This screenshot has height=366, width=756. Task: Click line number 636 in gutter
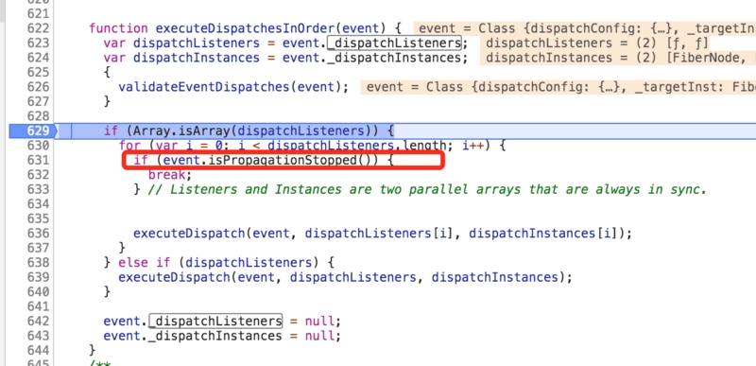[x=38, y=234]
